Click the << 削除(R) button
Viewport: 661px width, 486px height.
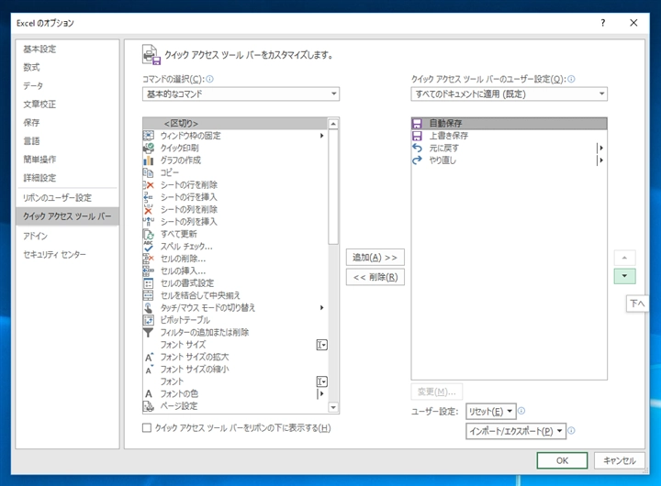pos(375,277)
